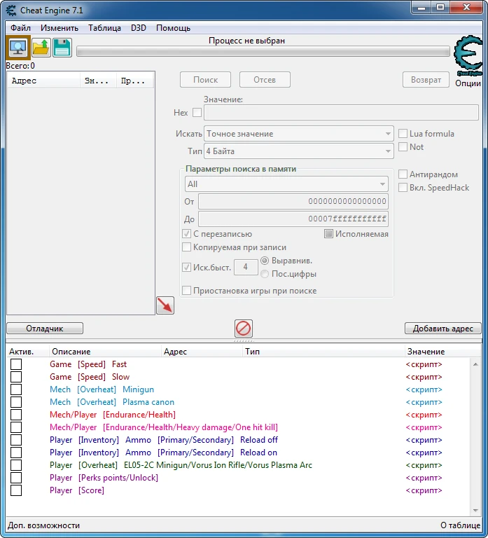Click the Тип column header in table
488x538 pixels.
coord(323,352)
